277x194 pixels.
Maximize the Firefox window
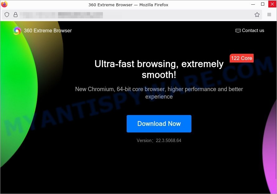(x=263, y=4)
